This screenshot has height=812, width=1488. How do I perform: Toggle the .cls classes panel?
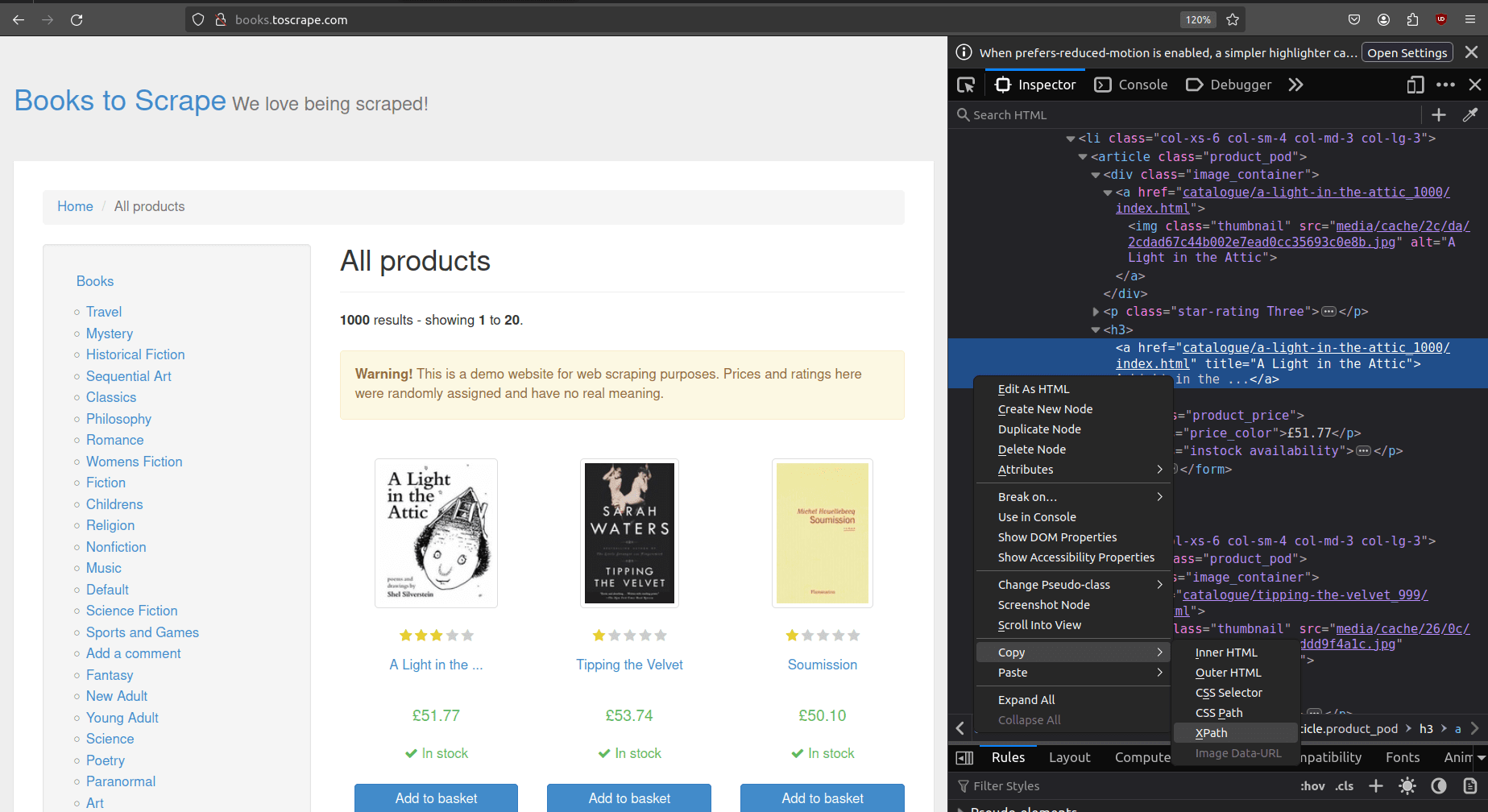[x=1345, y=785]
